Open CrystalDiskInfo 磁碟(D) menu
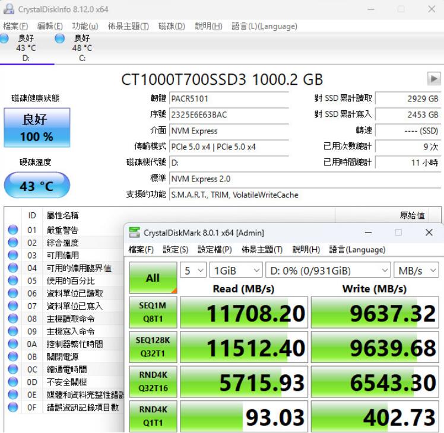 (172, 26)
